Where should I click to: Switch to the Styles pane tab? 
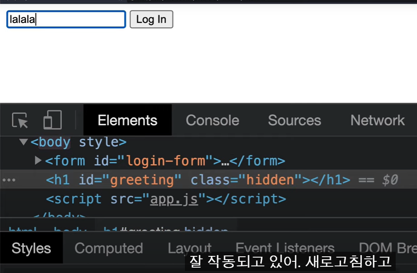click(31, 248)
